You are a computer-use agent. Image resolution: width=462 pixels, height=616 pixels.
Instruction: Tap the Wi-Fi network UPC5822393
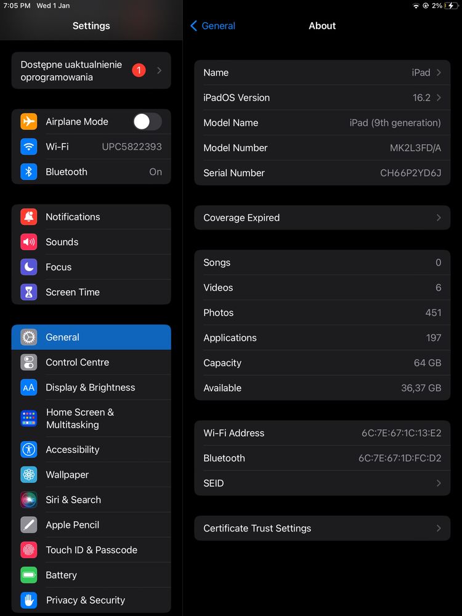tap(132, 147)
